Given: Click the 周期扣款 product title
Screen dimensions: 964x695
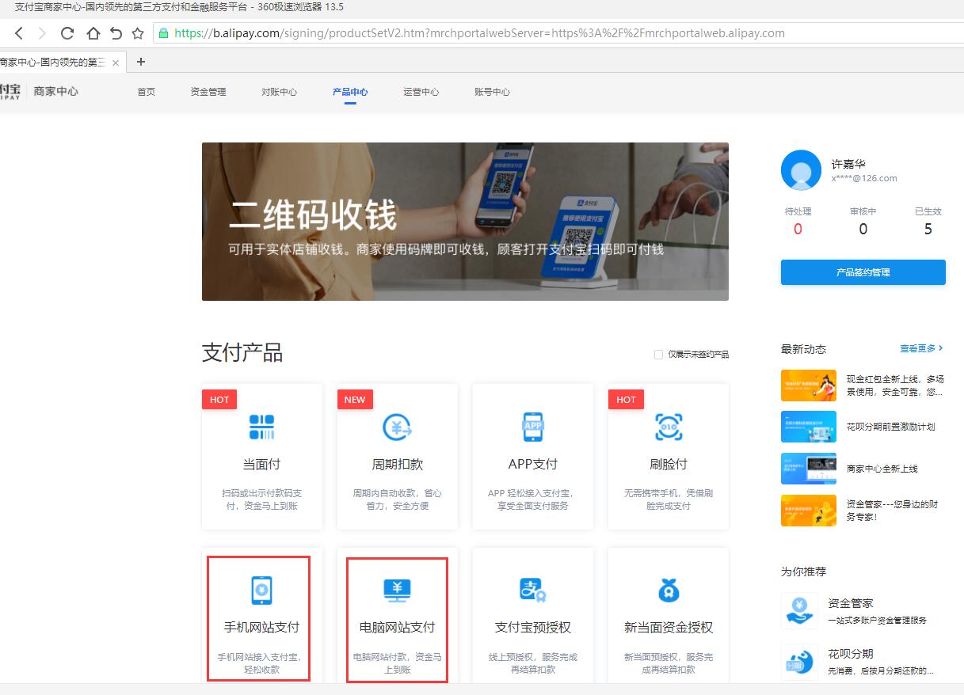Looking at the screenshot, I should pos(398,465).
